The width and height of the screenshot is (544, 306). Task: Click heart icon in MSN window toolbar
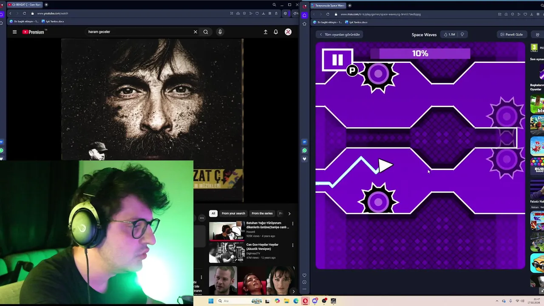525,14
